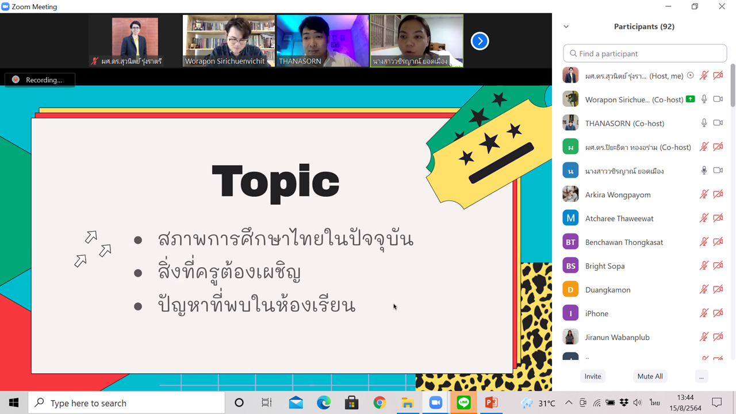Click the participants list scrollbar
This screenshot has height=414, width=736.
coord(733,86)
